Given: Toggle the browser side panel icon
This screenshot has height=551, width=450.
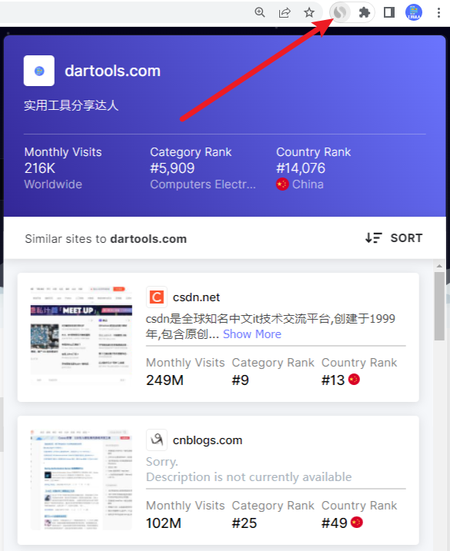Looking at the screenshot, I should (388, 12).
